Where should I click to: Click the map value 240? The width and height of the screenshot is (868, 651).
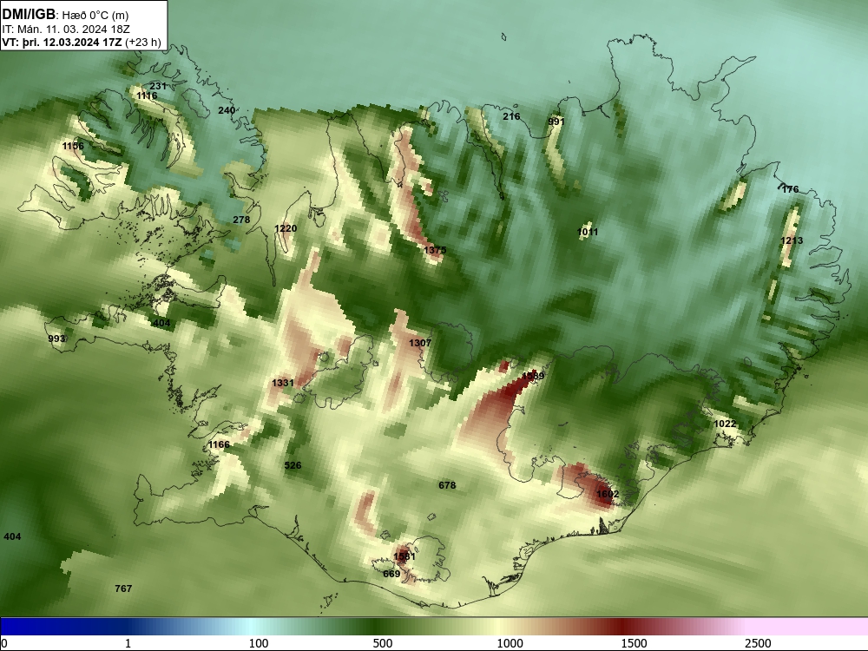tap(227, 110)
